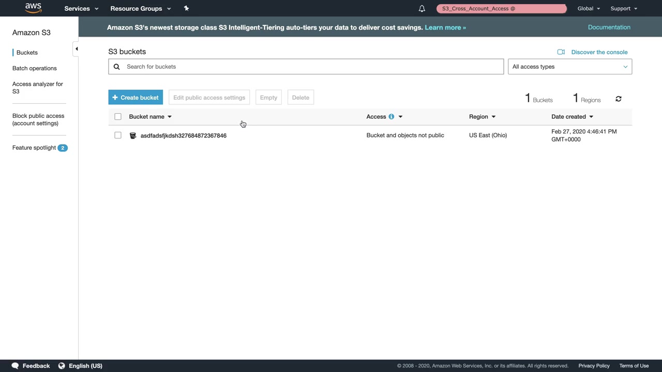The height and width of the screenshot is (372, 662).
Task: Go to Buckets in the sidebar
Action: click(x=27, y=53)
